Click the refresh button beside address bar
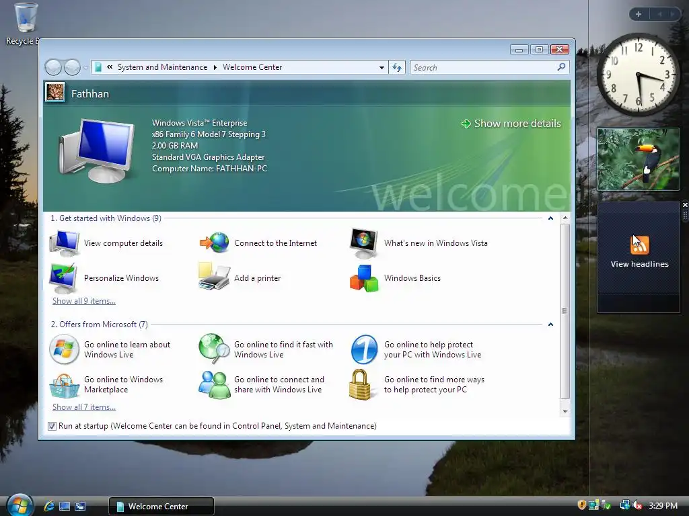 tap(397, 67)
